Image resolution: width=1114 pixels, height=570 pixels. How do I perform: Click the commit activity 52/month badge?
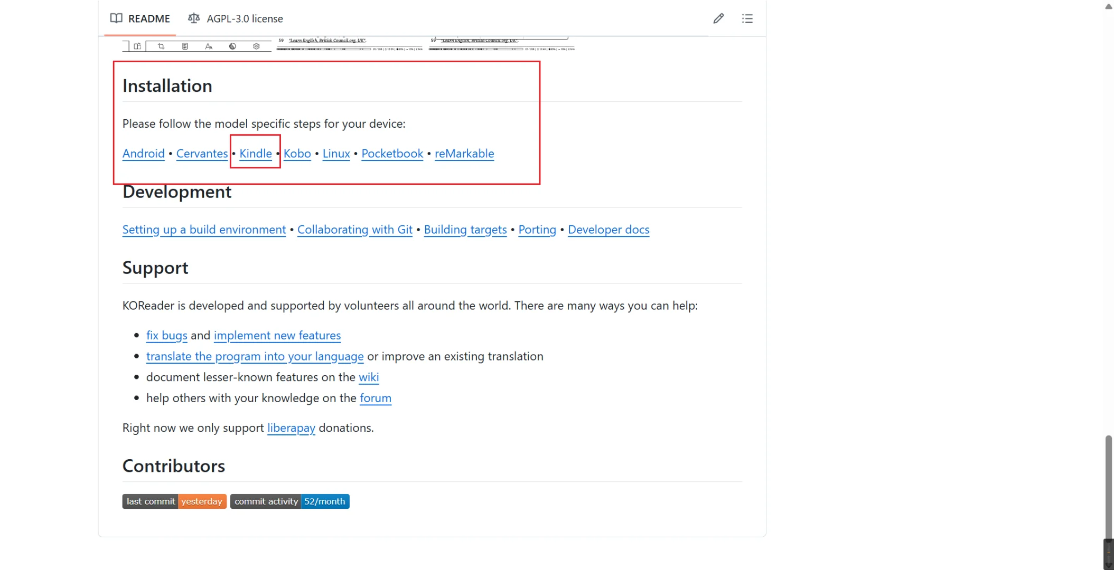pyautogui.click(x=290, y=501)
